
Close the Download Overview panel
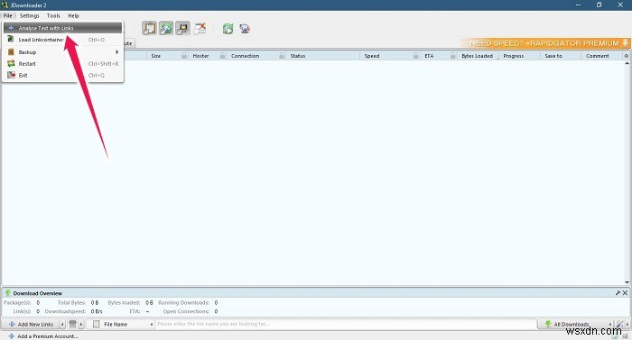click(x=625, y=293)
